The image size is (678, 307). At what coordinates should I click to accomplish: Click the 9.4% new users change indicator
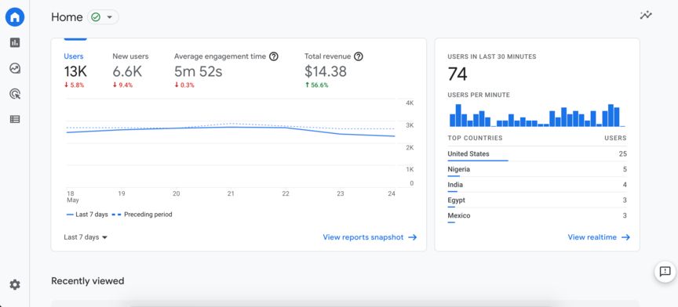[x=122, y=85]
